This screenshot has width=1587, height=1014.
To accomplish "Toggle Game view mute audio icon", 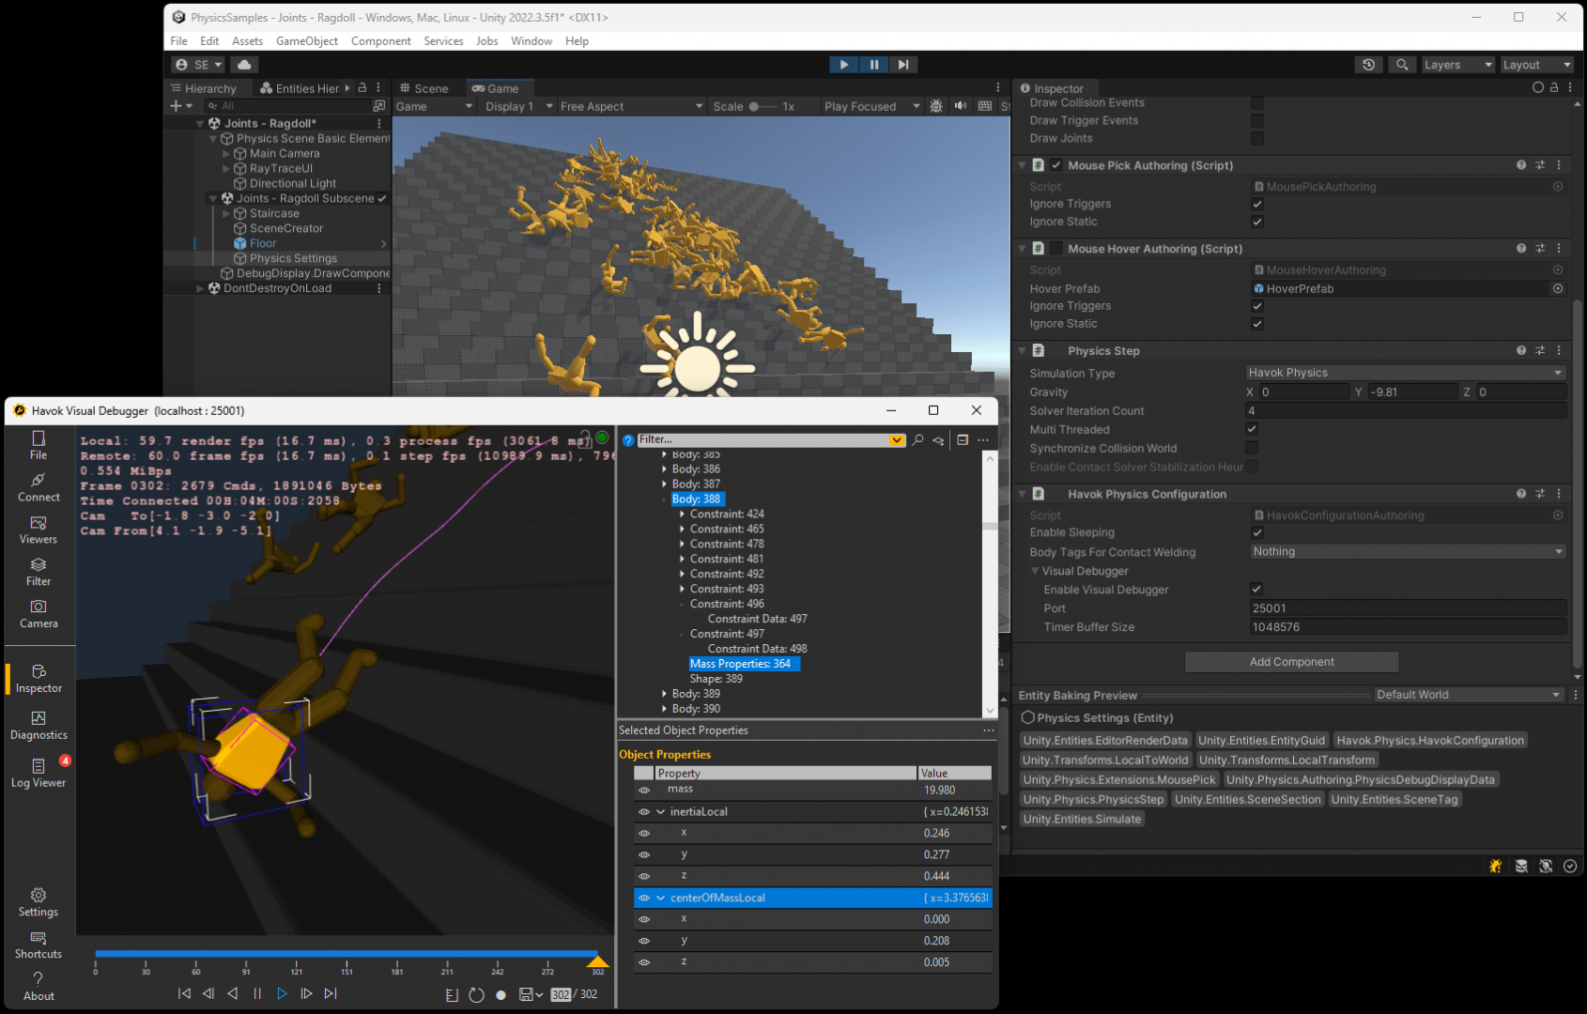I will click(x=960, y=106).
